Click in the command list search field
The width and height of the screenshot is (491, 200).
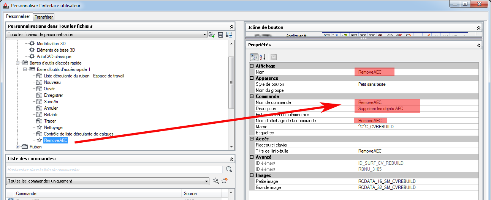[114, 170]
